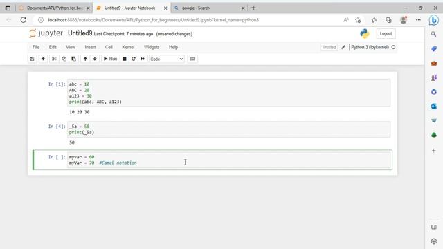
Task: Open the sidebar Outlook icon
Action: click(x=434, y=106)
